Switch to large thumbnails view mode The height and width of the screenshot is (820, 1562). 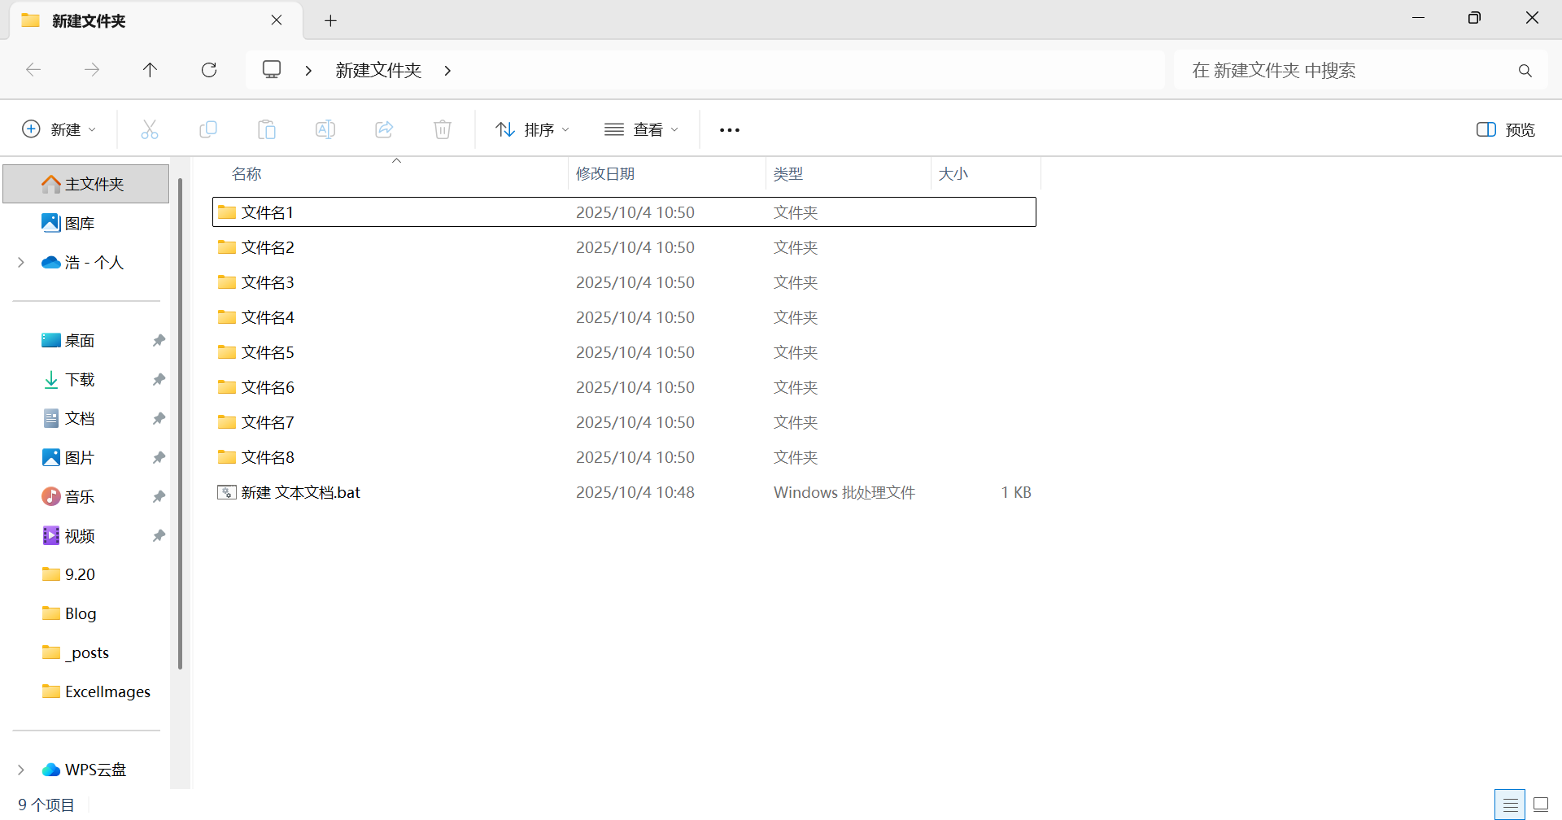(1541, 805)
